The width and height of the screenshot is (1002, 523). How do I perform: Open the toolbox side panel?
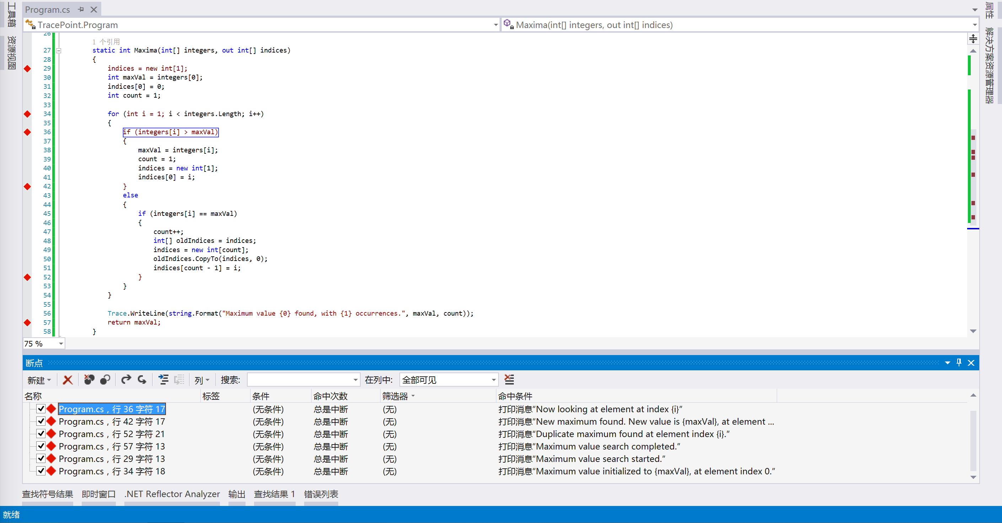pyautogui.click(x=12, y=15)
